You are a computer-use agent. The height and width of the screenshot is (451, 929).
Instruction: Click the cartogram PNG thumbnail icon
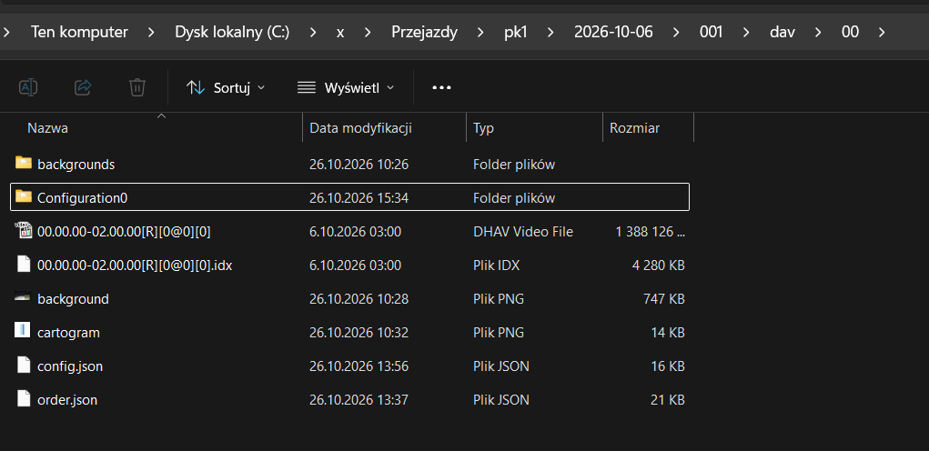pos(22,330)
